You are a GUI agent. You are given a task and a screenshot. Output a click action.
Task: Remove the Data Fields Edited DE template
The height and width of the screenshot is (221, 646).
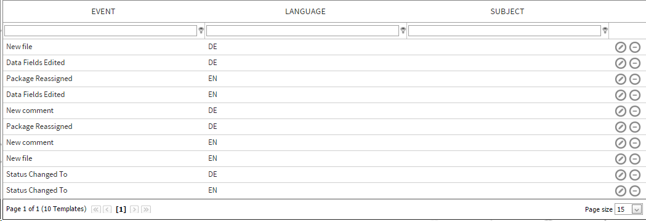pos(635,63)
